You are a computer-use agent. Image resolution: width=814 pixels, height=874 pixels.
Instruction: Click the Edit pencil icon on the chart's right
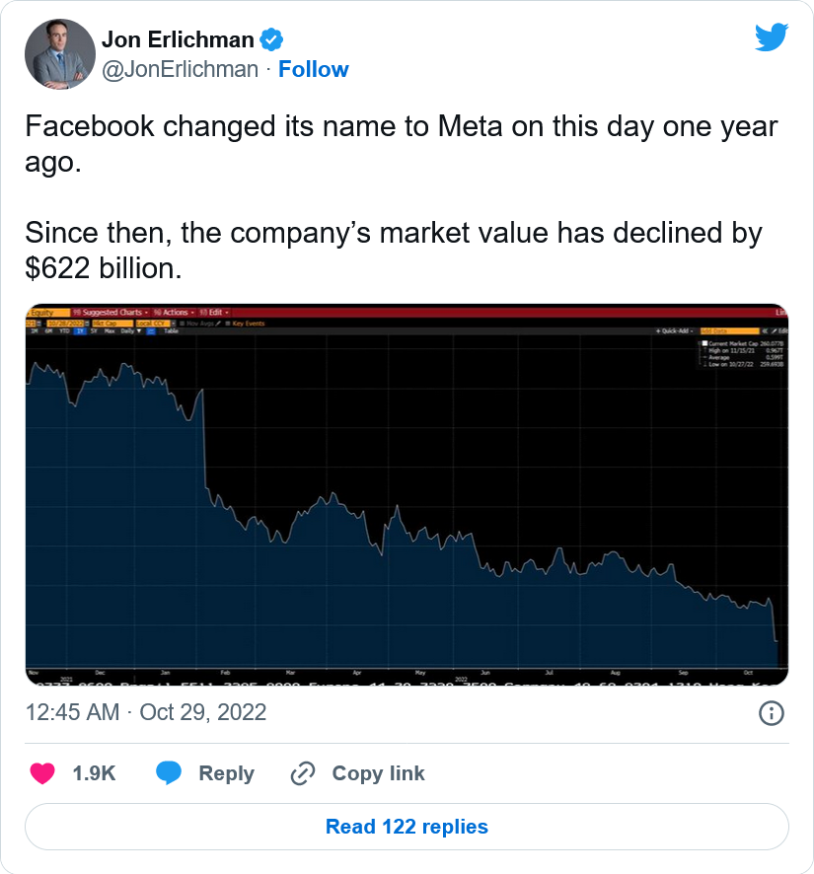[774, 331]
